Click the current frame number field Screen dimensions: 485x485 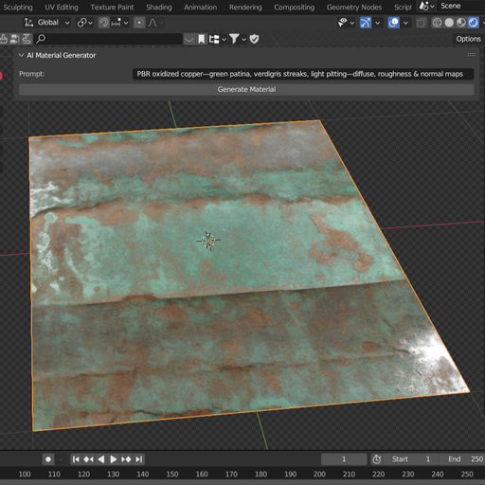pyautogui.click(x=344, y=459)
